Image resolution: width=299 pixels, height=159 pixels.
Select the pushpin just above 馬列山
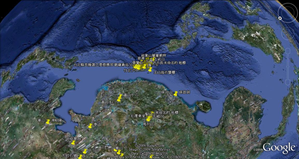[148, 119]
